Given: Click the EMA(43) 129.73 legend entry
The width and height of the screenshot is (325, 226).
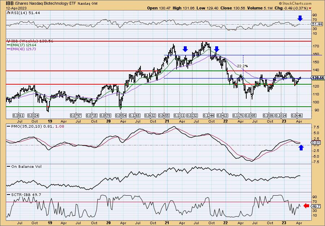Looking at the screenshot, I should click(x=21, y=49).
